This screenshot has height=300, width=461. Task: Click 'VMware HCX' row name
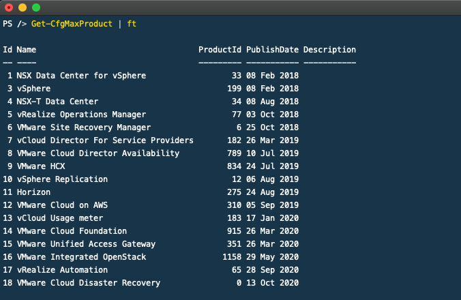click(x=40, y=166)
